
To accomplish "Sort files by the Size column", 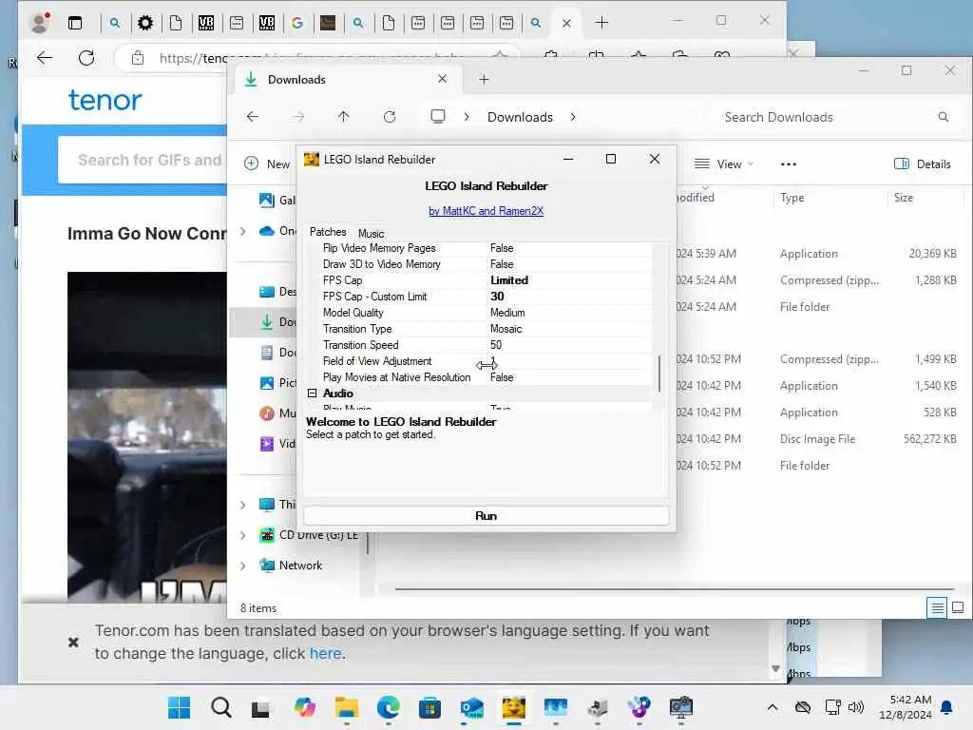I will tap(903, 198).
